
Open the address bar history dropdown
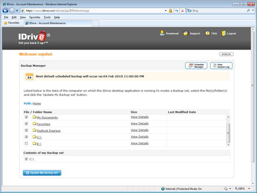(x=165, y=11)
